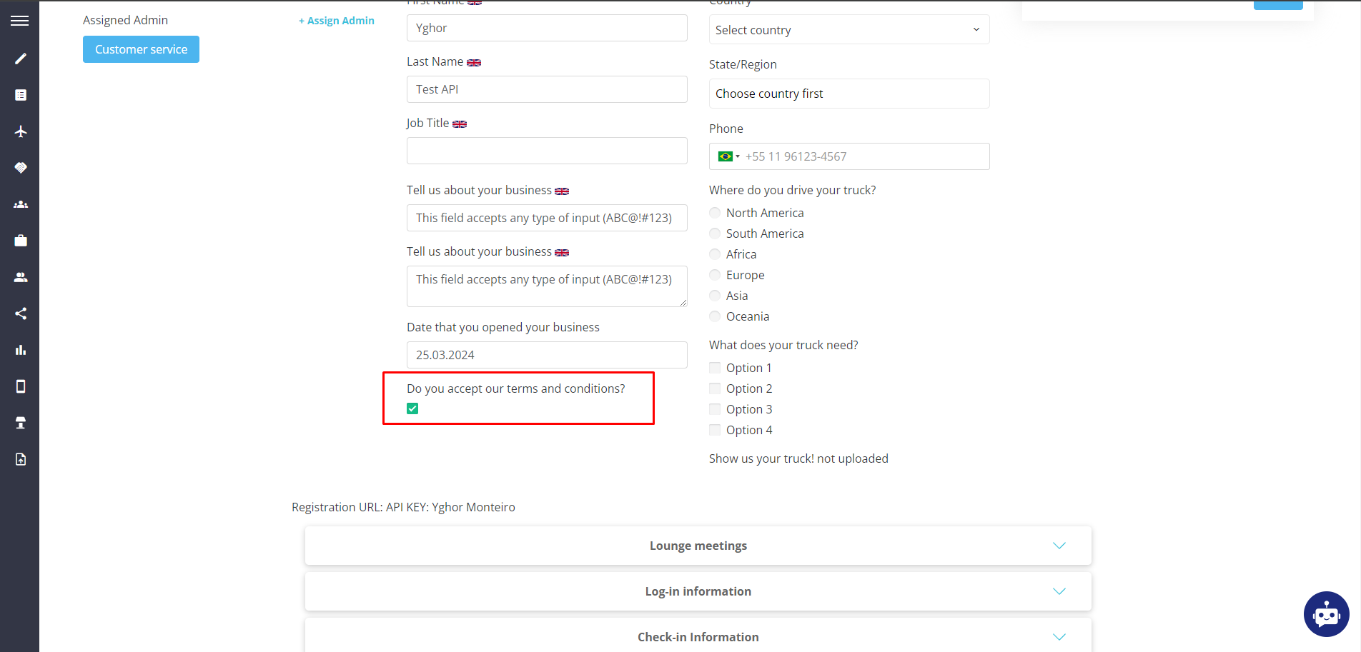
Task: Select the share icon in the sidebar
Action: coord(19,313)
